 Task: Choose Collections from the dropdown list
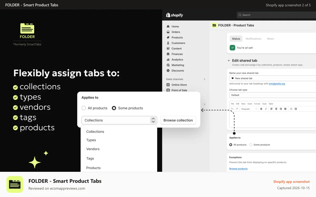click(x=95, y=132)
